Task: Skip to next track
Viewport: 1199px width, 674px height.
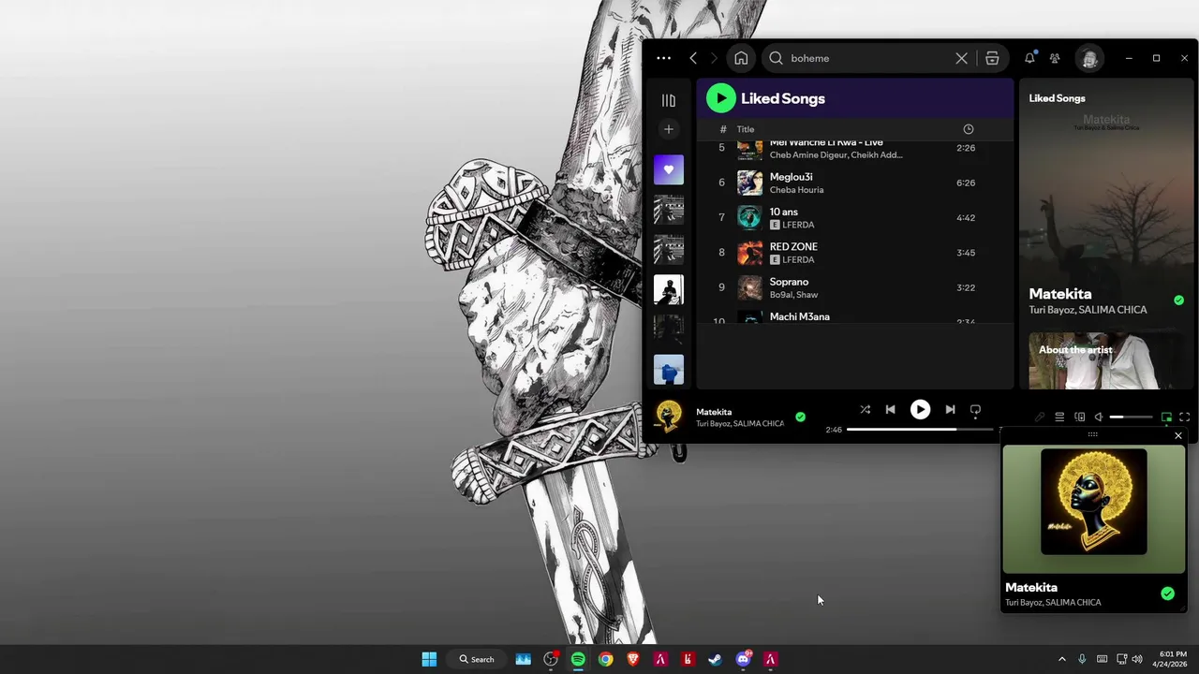Action: 950,409
